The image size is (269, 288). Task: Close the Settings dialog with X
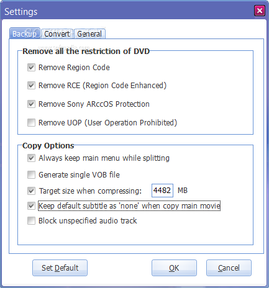point(260,11)
